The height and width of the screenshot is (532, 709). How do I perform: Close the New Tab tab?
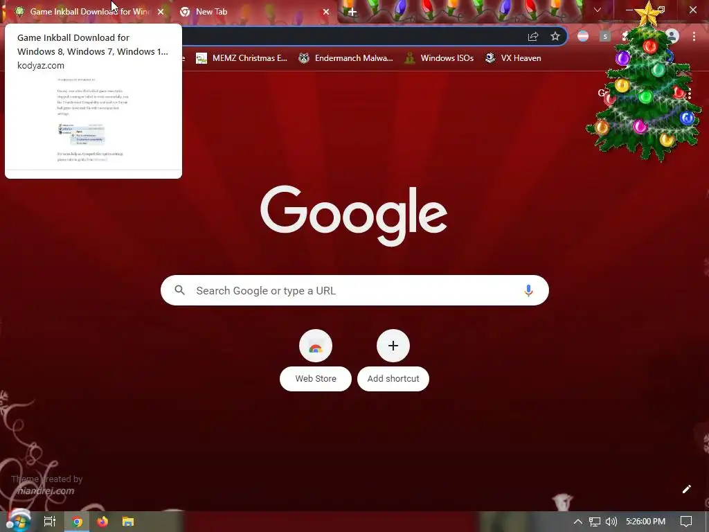[326, 12]
